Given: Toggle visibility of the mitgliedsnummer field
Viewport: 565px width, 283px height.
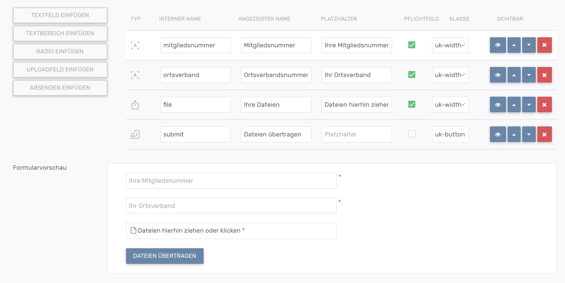Looking at the screenshot, I should pos(498,45).
